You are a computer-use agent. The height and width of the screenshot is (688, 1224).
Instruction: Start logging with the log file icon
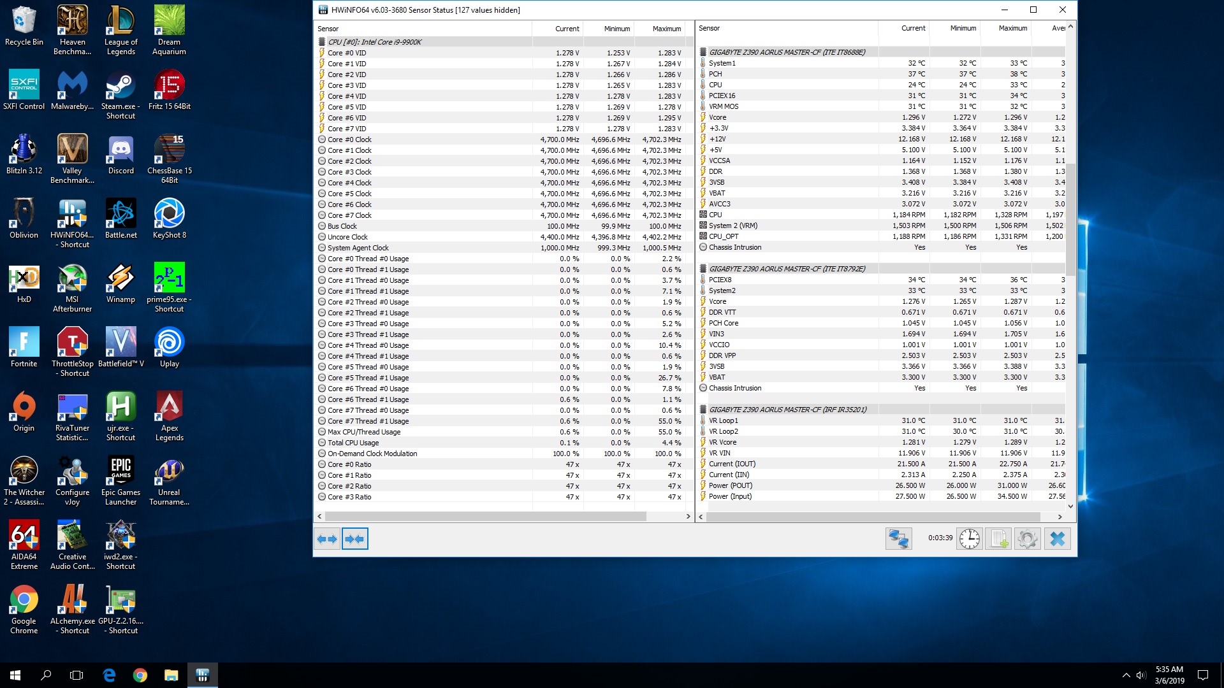point(998,539)
